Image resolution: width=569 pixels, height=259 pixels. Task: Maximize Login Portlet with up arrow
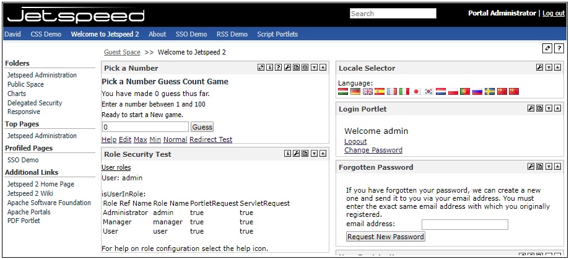(x=557, y=108)
